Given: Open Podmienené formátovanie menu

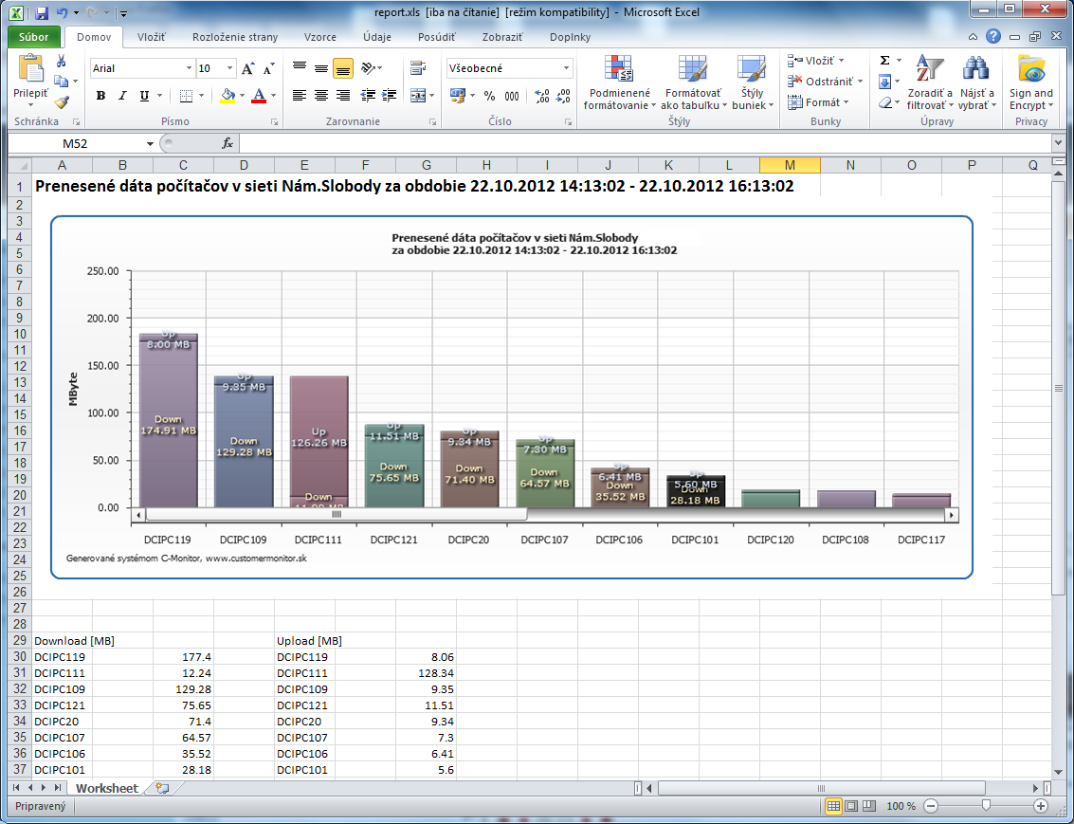Looking at the screenshot, I should click(619, 82).
